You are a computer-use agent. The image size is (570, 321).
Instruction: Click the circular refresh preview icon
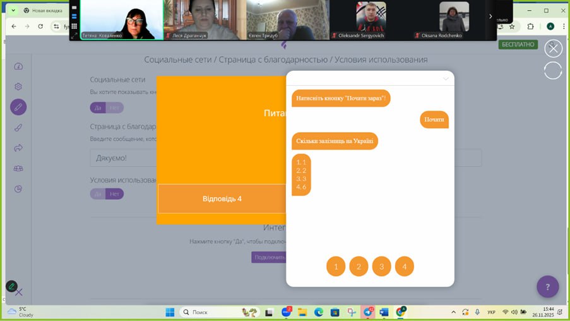click(x=553, y=70)
